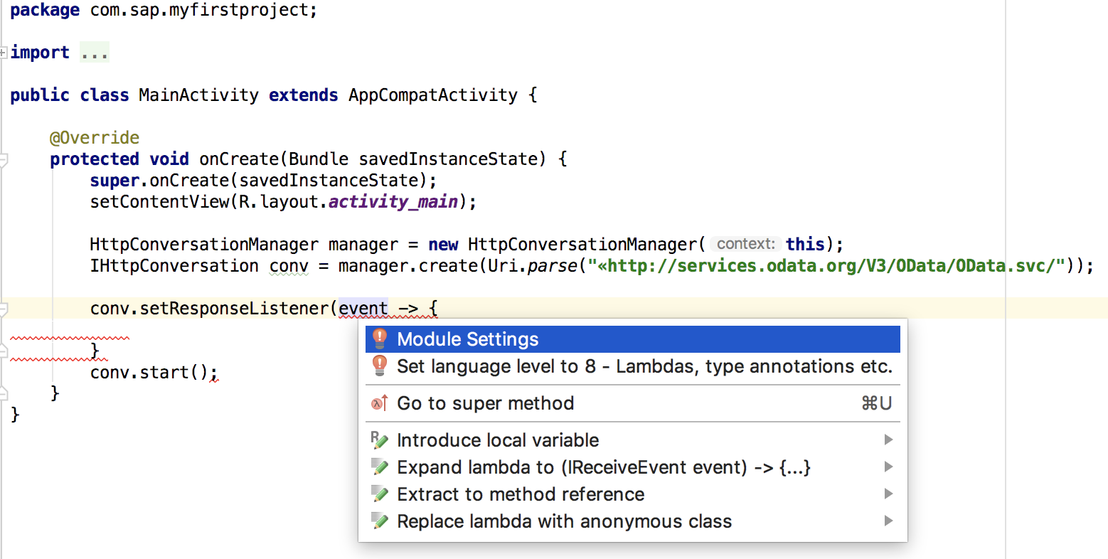
Task: Click the pencil icon beside Replace lambda with anonymous class
Action: click(380, 521)
